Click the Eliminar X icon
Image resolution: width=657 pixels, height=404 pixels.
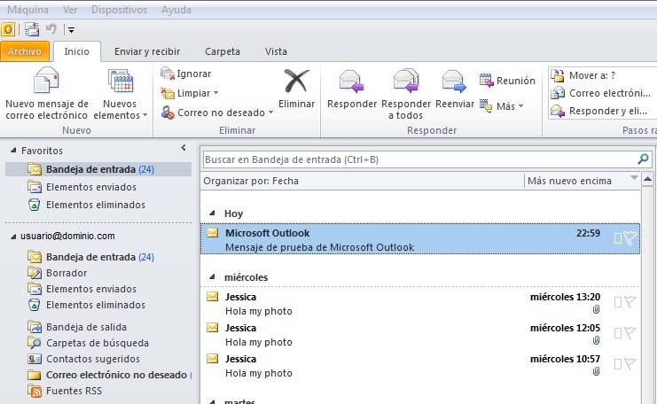tap(296, 82)
